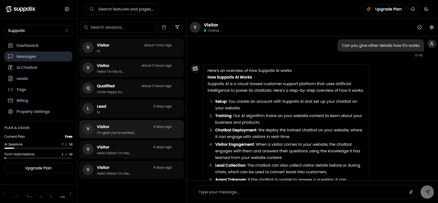Screen dimensions: 438x203
Task: Click the PLAN & USAGE heading
Action: (17, 128)
